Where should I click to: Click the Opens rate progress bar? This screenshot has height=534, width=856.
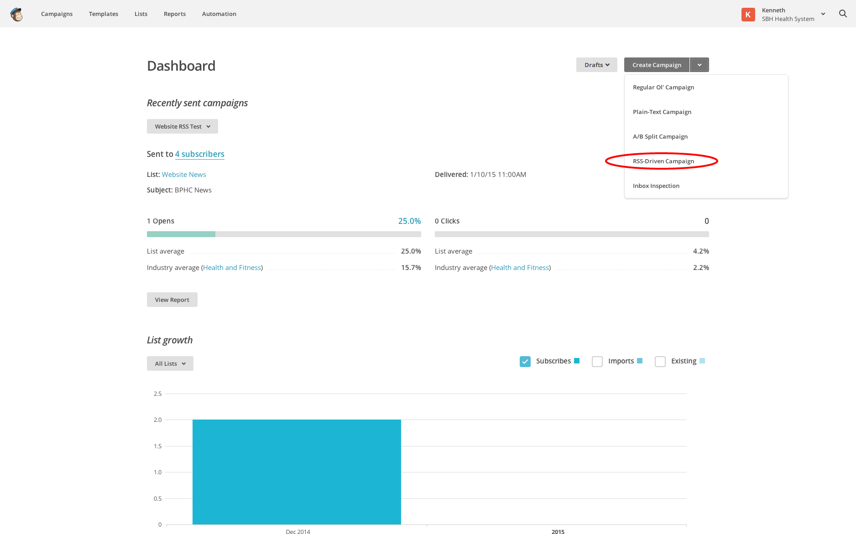point(283,234)
